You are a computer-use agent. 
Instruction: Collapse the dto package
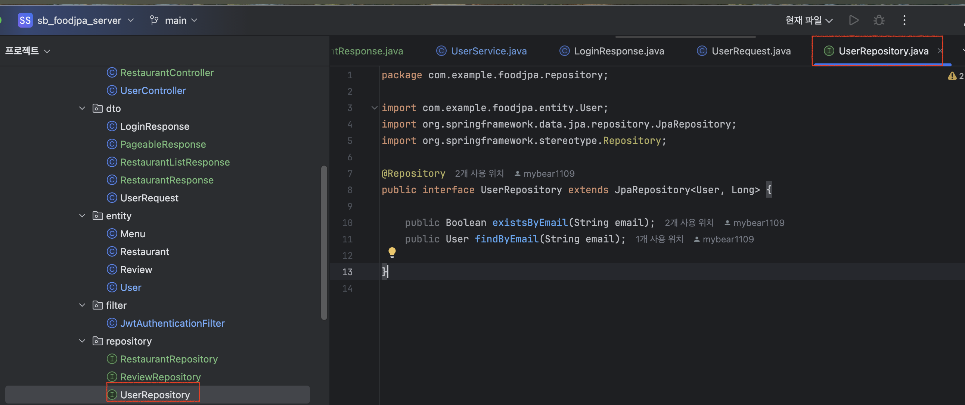click(82, 108)
